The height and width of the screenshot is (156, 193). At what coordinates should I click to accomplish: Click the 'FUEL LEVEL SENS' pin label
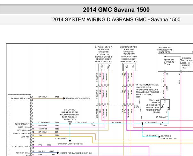21,146
